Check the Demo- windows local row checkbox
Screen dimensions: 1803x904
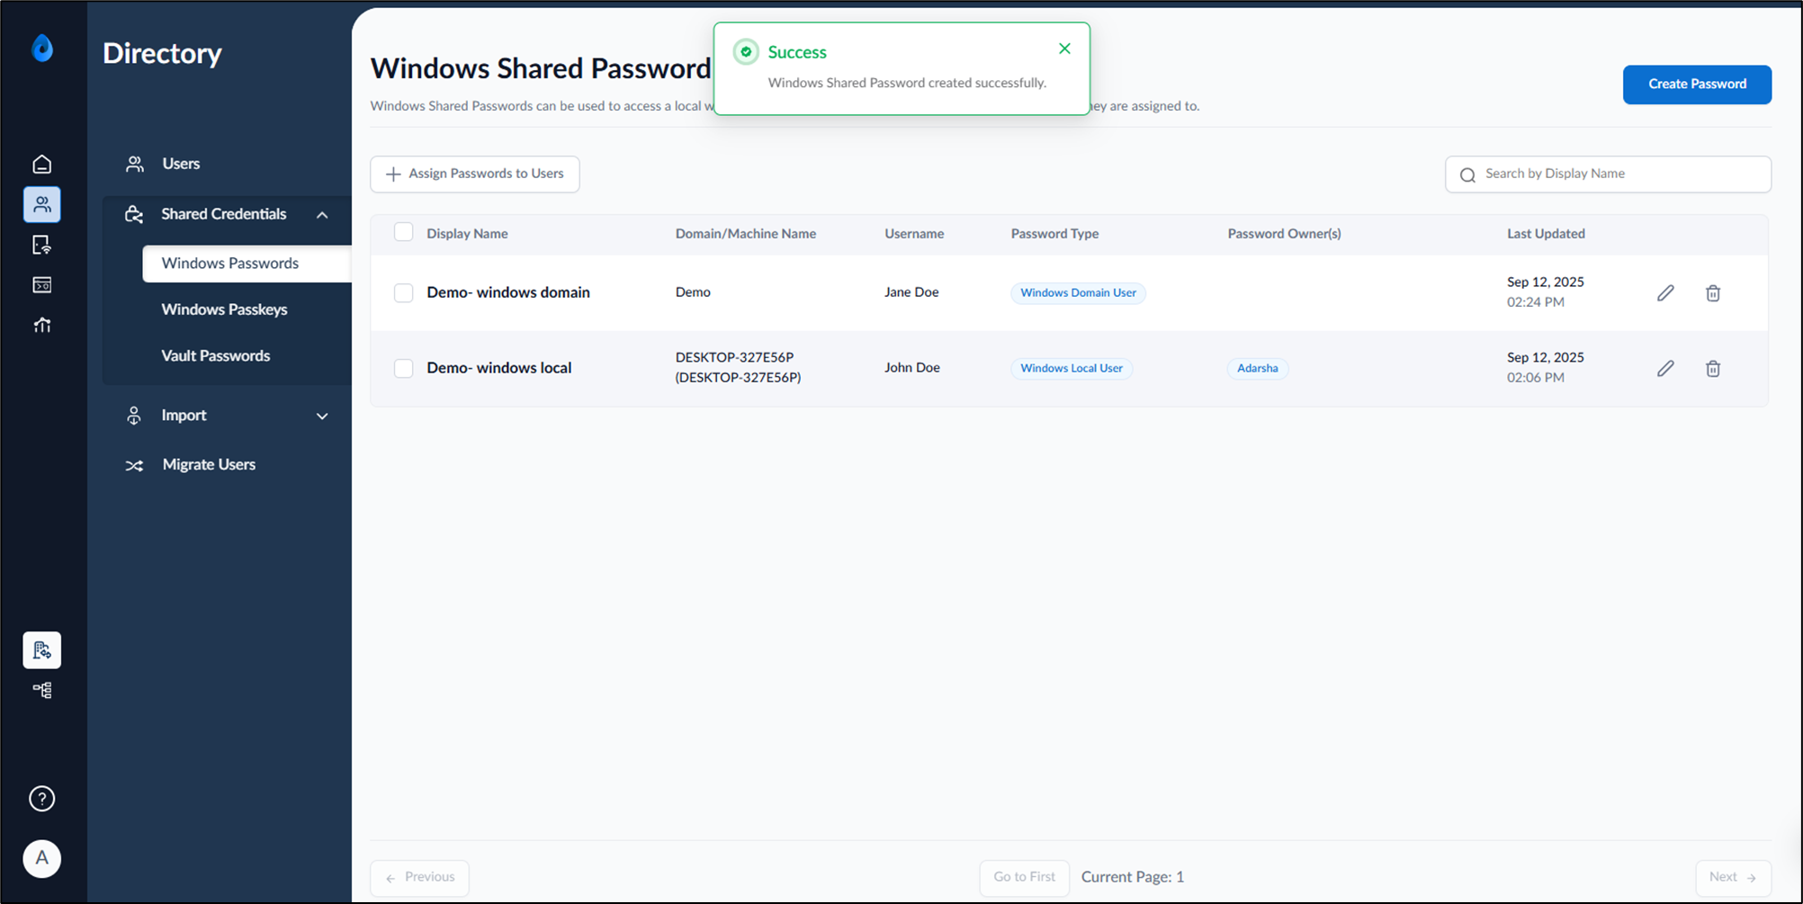click(x=404, y=369)
